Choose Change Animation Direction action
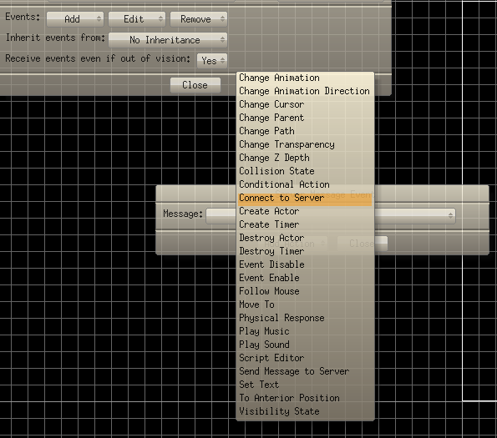Screen dimensions: 497x438 point(305,91)
